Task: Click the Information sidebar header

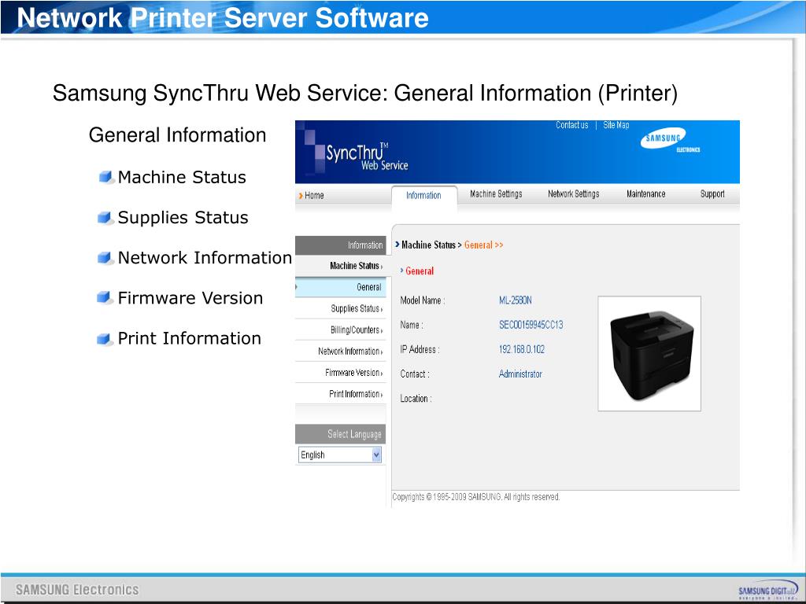Action: tap(340, 245)
